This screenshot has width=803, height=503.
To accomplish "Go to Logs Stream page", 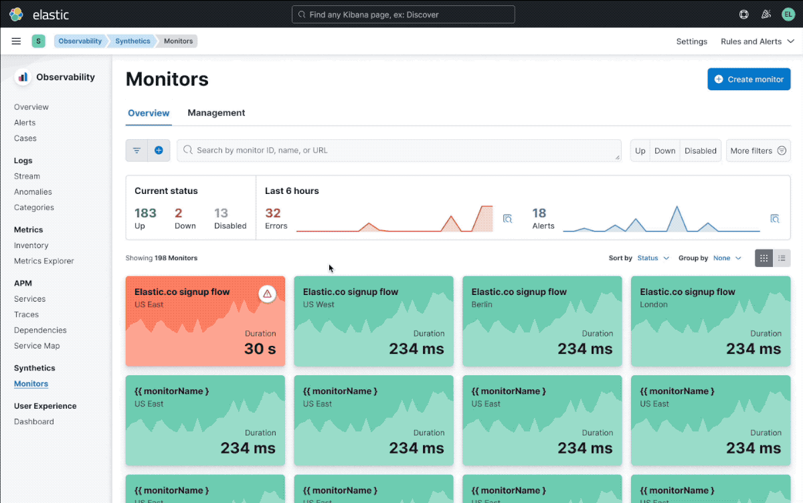I will coord(27,177).
